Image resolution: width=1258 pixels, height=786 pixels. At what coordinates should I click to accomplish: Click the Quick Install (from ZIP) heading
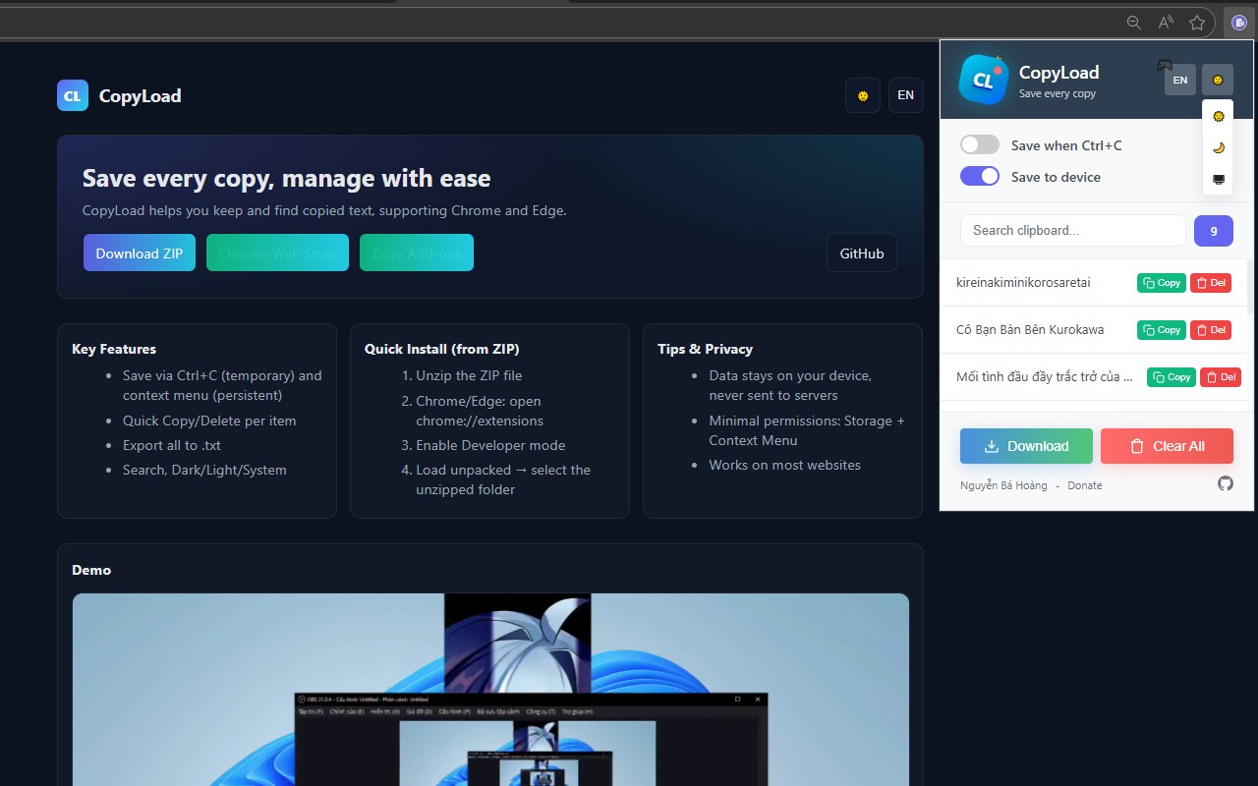(x=442, y=349)
